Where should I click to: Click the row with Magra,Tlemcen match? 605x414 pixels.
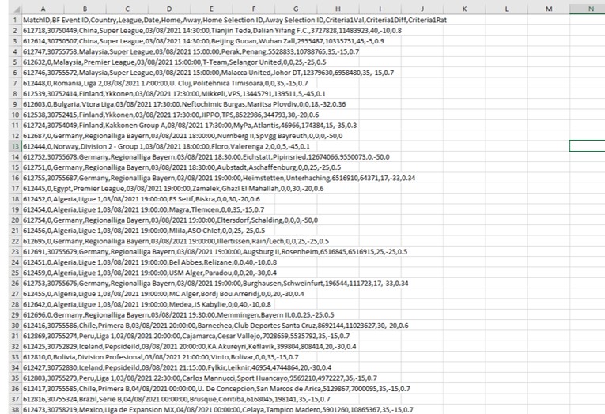[143, 209]
